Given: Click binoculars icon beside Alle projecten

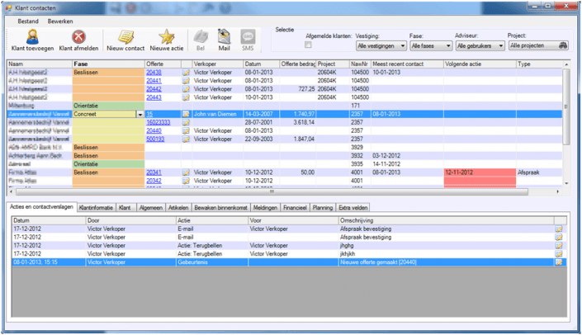Looking at the screenshot, I should pyautogui.click(x=563, y=46).
